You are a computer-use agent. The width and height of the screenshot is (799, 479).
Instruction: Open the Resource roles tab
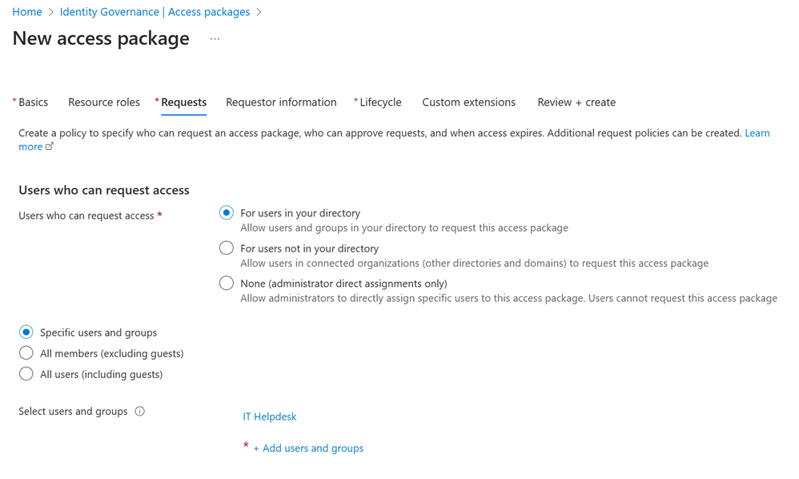coord(104,103)
